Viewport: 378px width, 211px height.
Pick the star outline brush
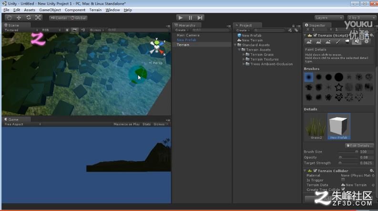pyautogui.click(x=339, y=87)
